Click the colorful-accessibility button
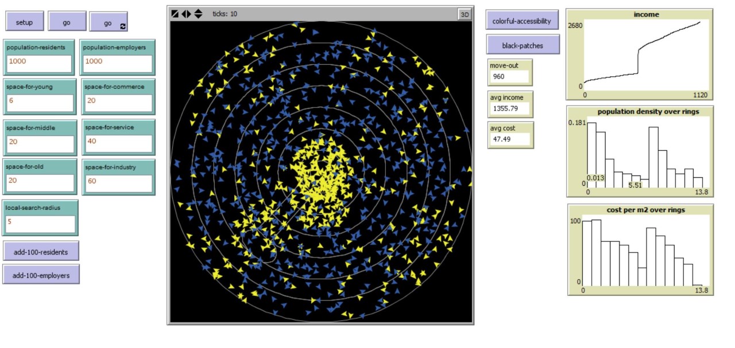This screenshot has width=735, height=348. (522, 20)
